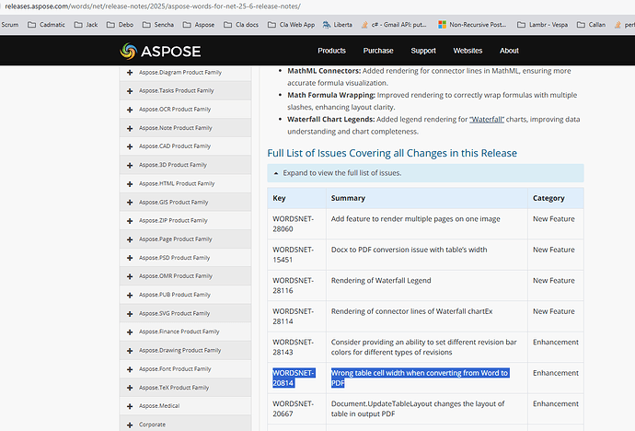Open the Lambr - Vespa bookmark folder

point(543,25)
